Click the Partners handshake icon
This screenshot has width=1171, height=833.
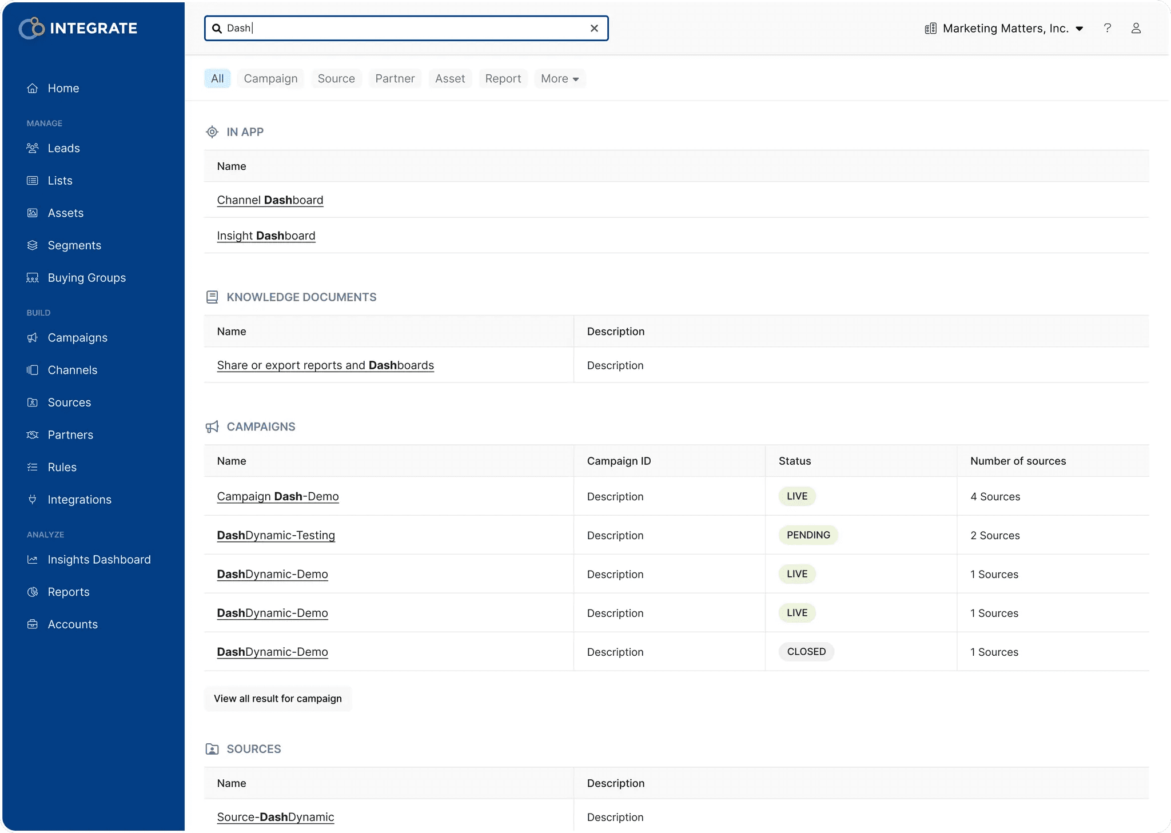(33, 435)
